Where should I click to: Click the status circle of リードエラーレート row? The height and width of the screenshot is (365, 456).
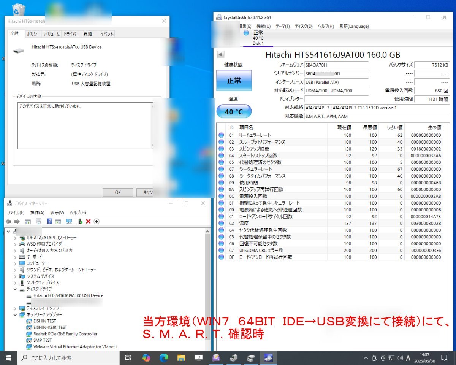click(222, 135)
